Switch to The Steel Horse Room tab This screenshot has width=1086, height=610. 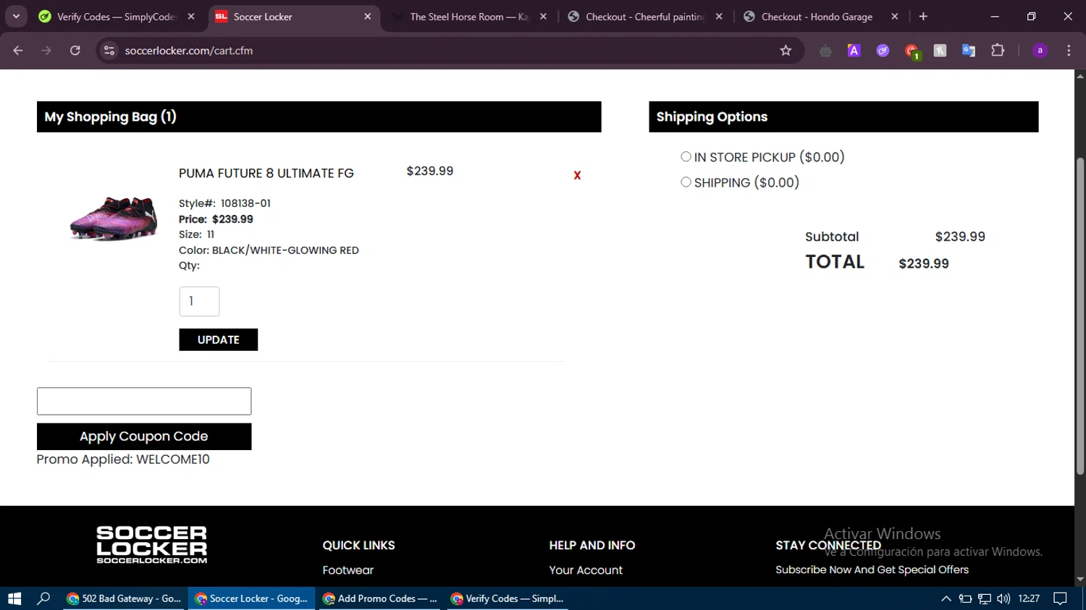tap(469, 17)
